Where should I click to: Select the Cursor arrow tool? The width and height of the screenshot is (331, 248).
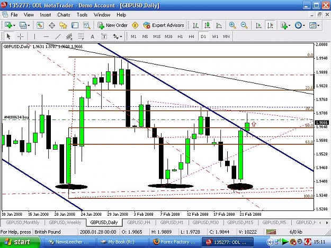[x=8, y=36]
